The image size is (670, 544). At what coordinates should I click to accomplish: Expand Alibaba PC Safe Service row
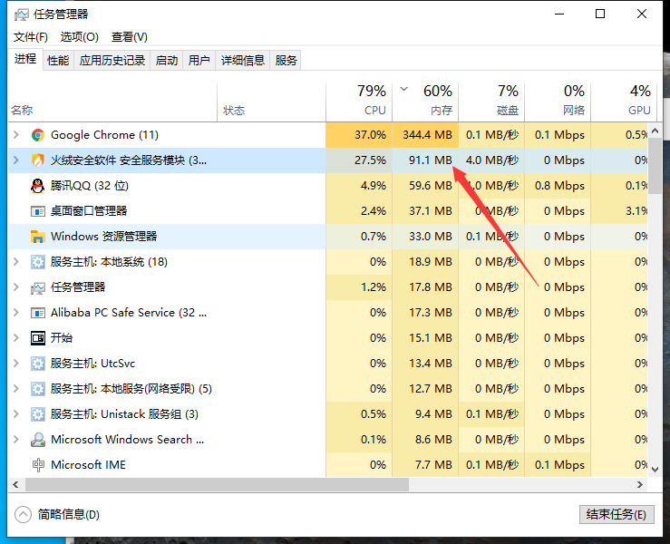16,313
